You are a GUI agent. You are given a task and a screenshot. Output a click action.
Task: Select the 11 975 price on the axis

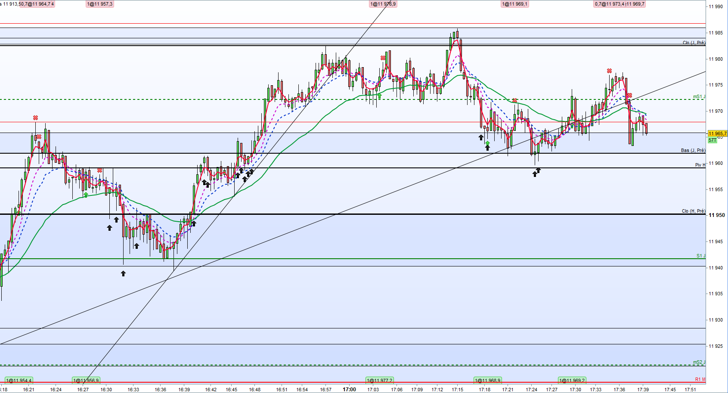[x=716, y=85]
